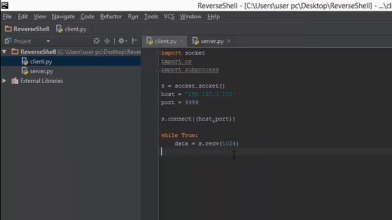Click the 'import socket' code line
392x220 pixels.
pos(183,53)
